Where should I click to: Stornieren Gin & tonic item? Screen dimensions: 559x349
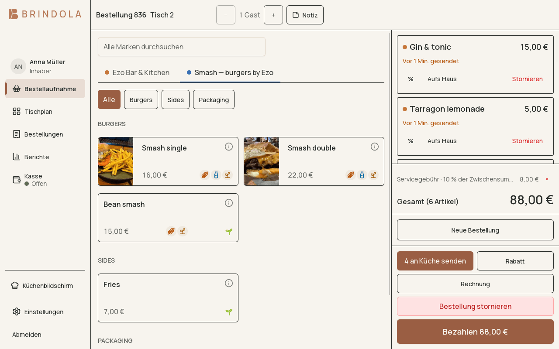528,79
